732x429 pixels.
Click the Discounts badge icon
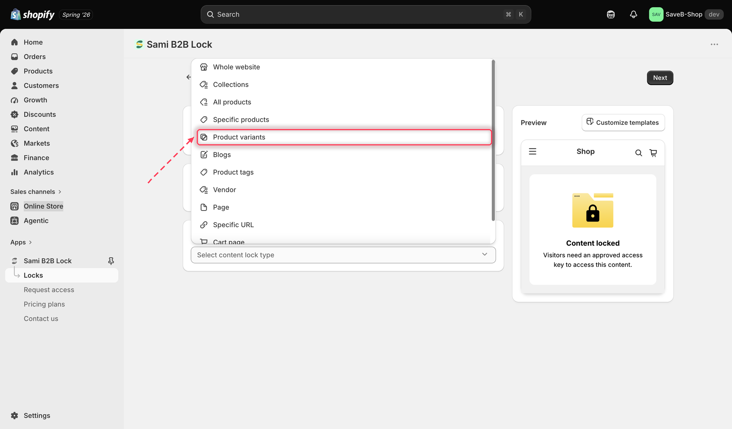(x=14, y=115)
